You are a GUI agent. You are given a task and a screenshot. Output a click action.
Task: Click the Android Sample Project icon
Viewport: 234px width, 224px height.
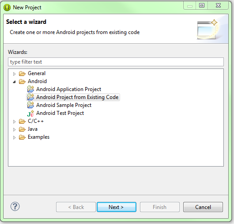(30, 105)
